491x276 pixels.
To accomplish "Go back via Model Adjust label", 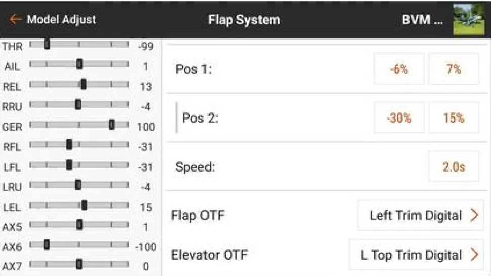I will pyautogui.click(x=61, y=20).
